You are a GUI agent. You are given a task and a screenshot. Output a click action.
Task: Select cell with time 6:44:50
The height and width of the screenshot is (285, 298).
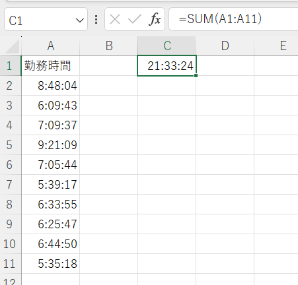click(51, 244)
